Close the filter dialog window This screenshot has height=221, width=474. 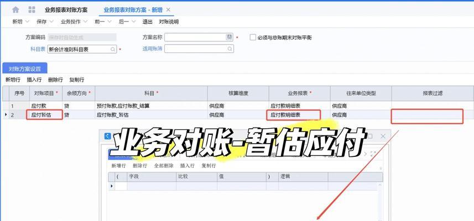[x=383, y=136]
